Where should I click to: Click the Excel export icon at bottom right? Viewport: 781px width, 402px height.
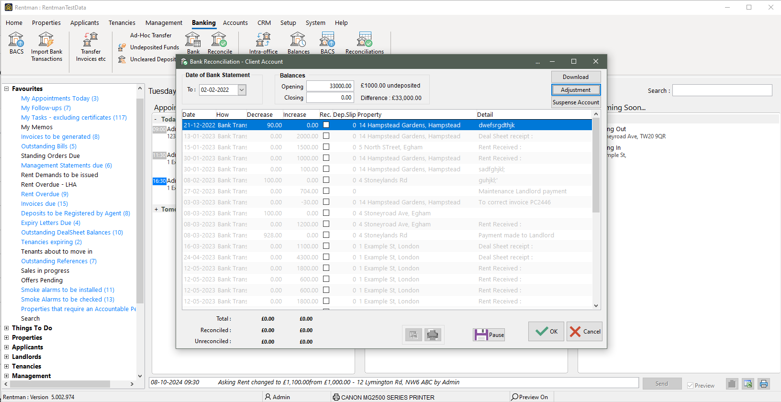click(x=748, y=384)
